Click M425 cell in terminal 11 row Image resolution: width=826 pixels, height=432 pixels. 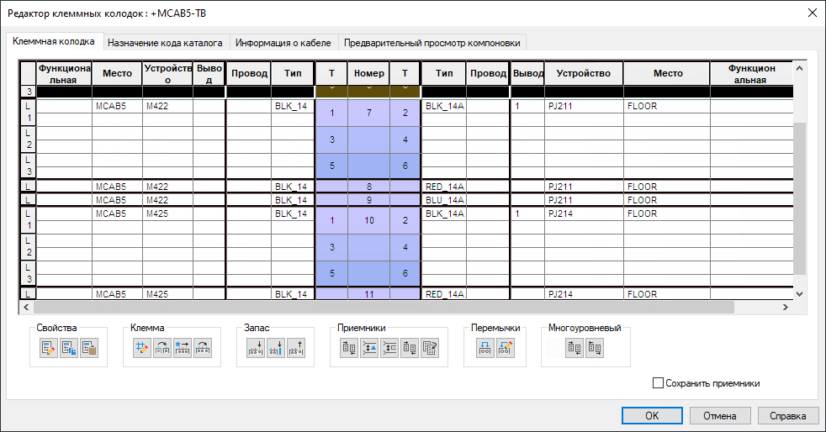(167, 294)
